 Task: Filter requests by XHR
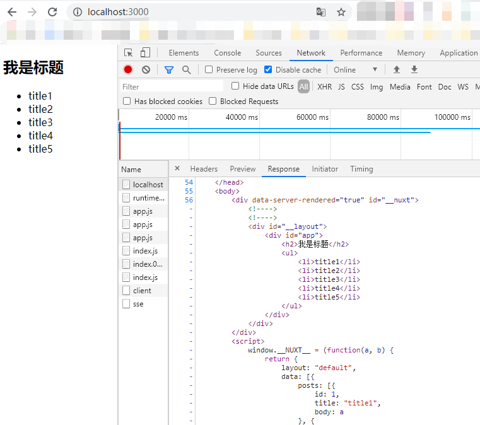coord(324,87)
